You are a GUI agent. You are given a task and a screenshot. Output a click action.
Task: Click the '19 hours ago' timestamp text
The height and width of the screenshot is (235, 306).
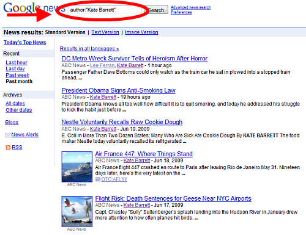tap(135, 97)
